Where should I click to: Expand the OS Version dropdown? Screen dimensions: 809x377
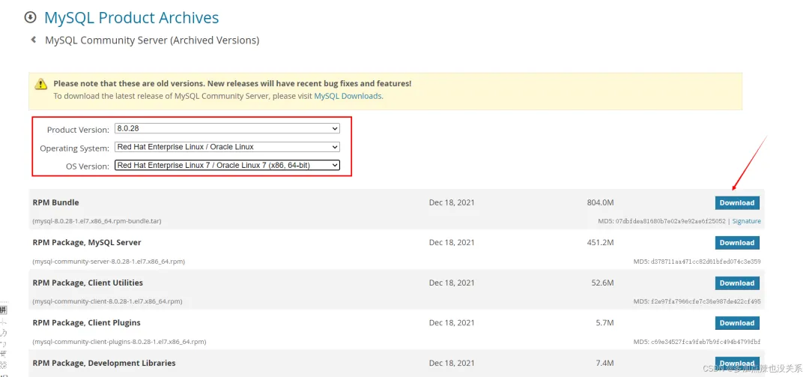[x=227, y=165]
